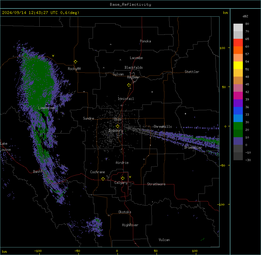Click the white asterisk marker above Limestone
The width and height of the screenshot is (261, 255).
coord(46,104)
